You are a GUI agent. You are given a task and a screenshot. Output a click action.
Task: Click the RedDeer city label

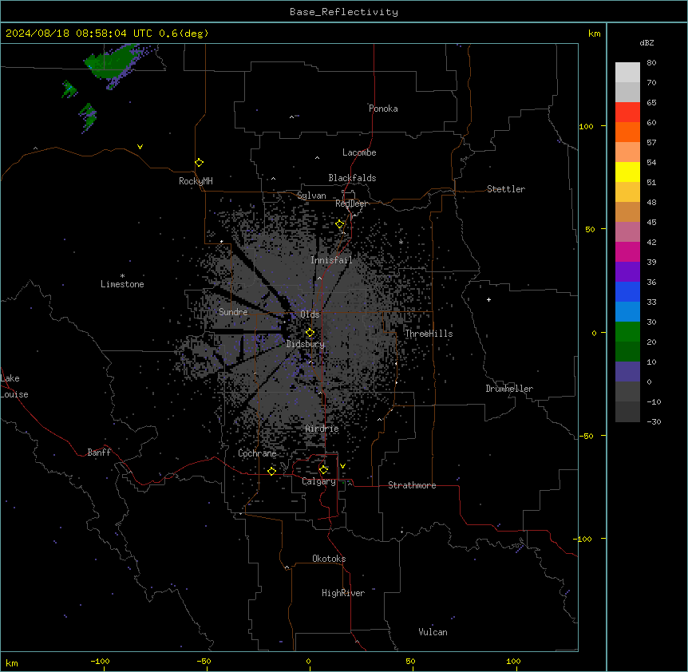tap(351, 204)
